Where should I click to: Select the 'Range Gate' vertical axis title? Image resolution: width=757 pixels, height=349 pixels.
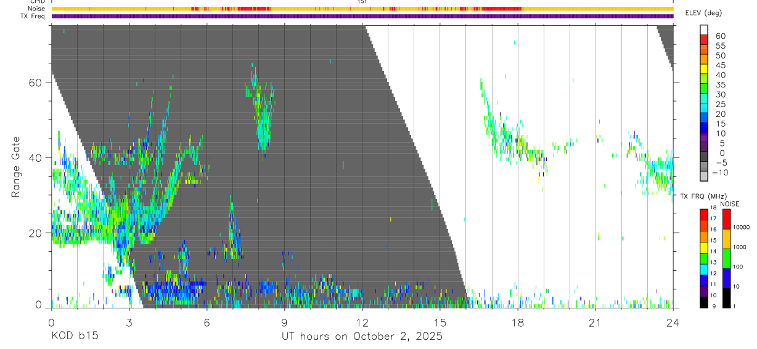(x=16, y=167)
